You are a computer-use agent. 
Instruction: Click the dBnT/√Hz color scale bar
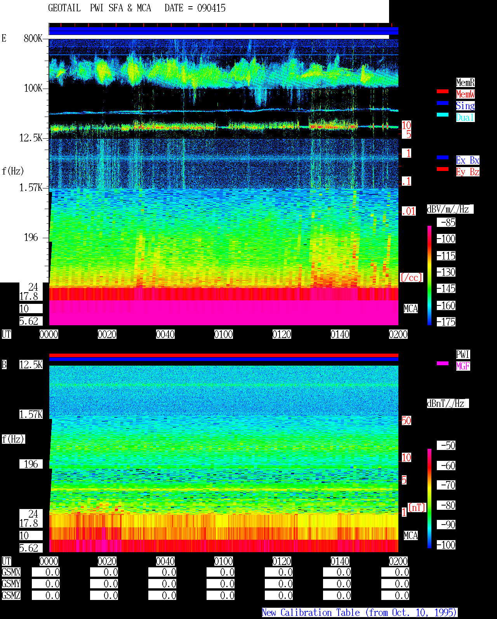click(x=429, y=499)
